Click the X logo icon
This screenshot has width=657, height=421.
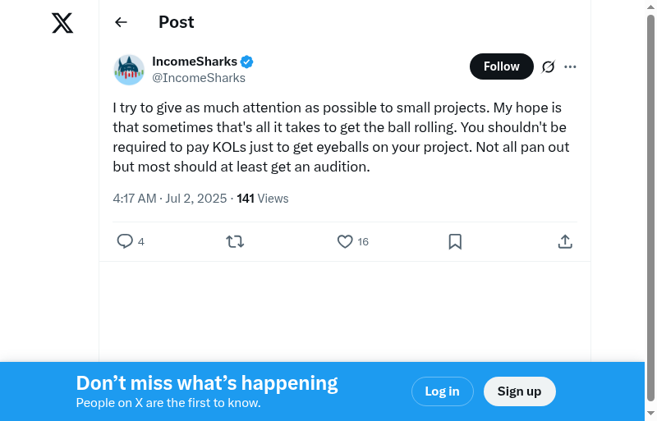coord(62,24)
